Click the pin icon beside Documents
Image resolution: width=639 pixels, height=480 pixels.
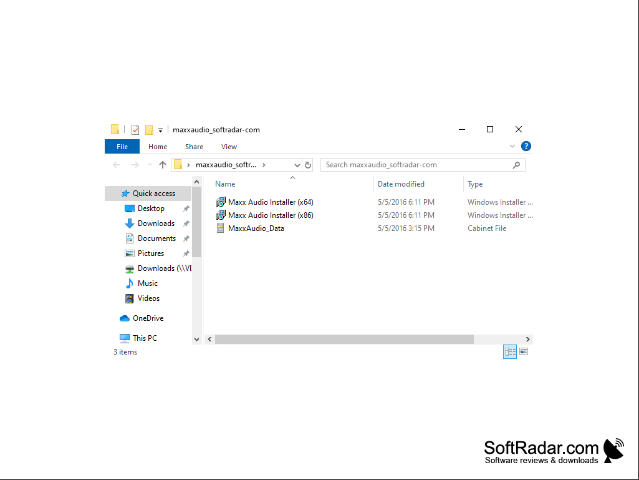coord(186,238)
